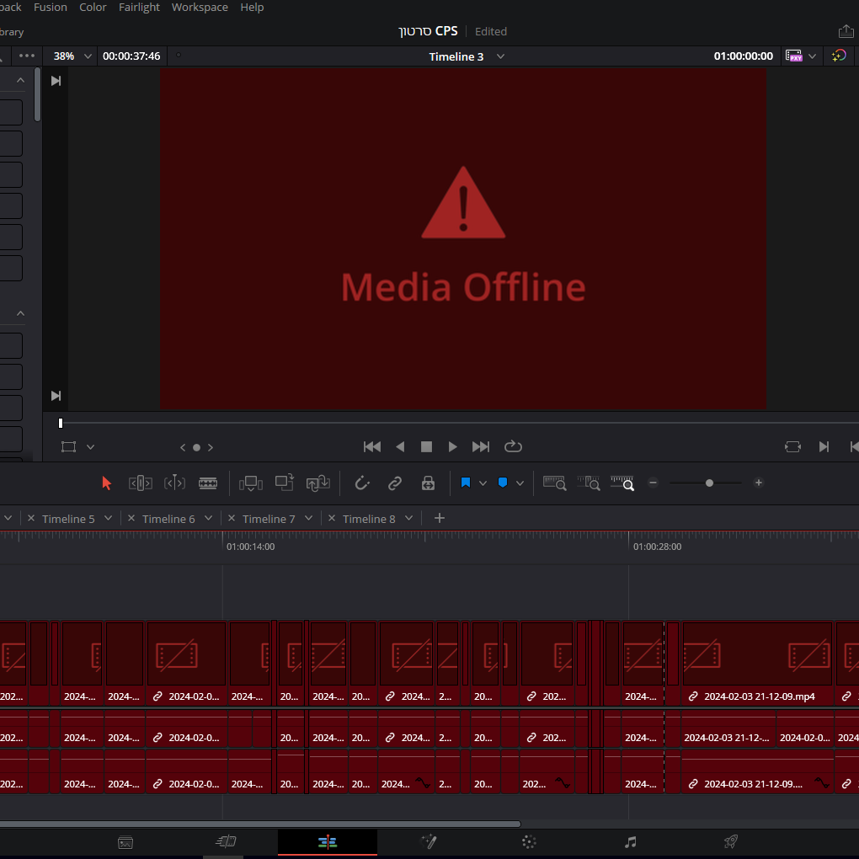Click the Trim edit mode tool
The width and height of the screenshot is (859, 859).
[140, 483]
